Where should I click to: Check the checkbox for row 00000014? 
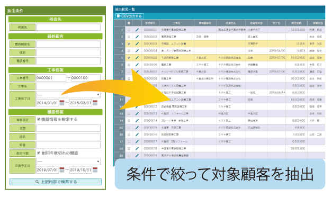(129, 121)
